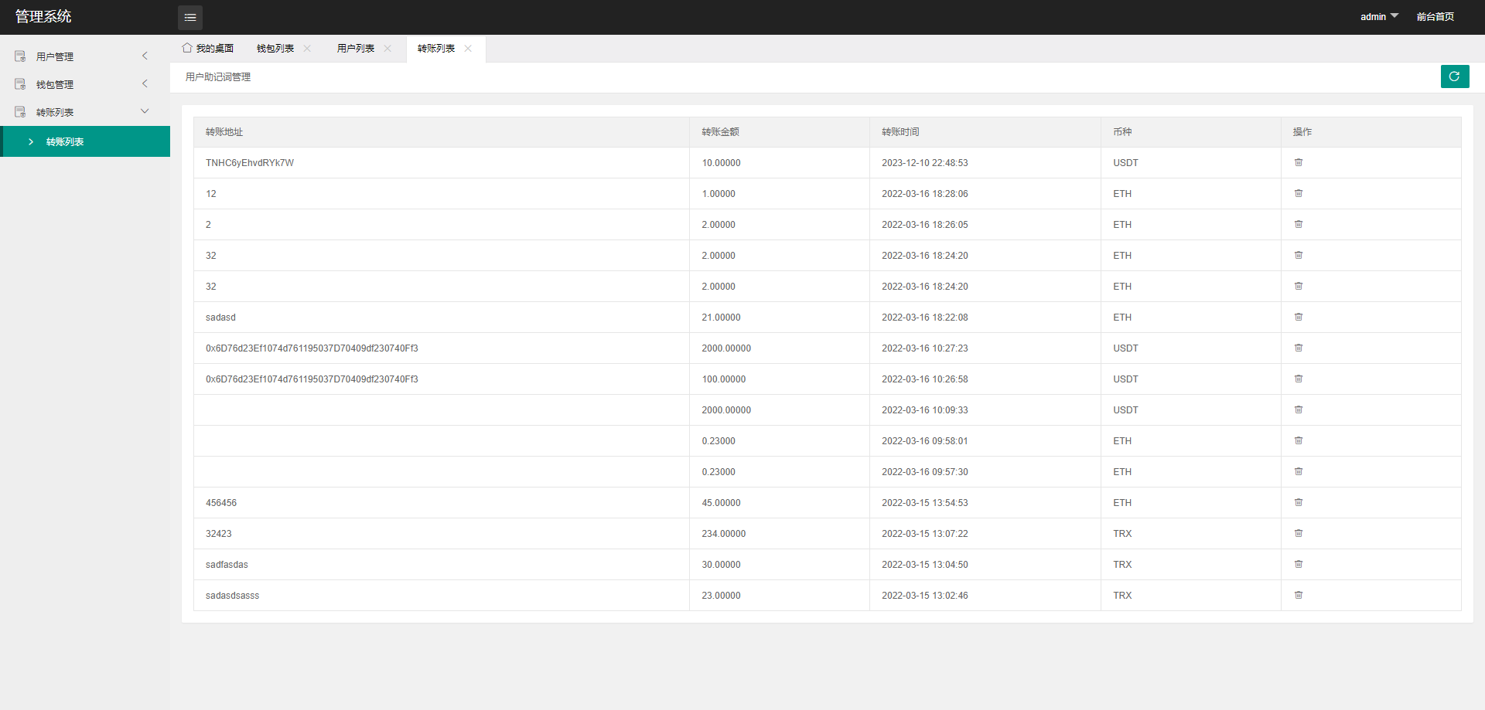This screenshot has height=710, width=1485.
Task: Expand the 钱包管理 sidebar chevron
Action: click(x=145, y=83)
